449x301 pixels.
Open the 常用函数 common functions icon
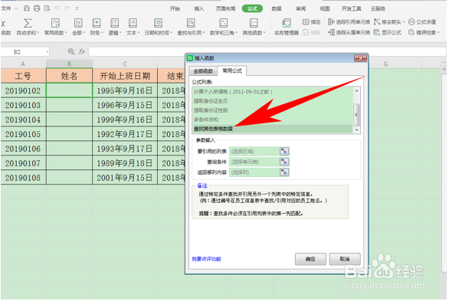point(56,23)
